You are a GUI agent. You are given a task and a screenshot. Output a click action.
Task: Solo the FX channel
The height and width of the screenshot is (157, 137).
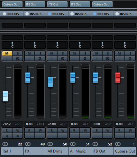[40, 53]
